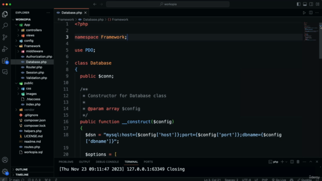Open the Accounts menu icon

point(5,160)
